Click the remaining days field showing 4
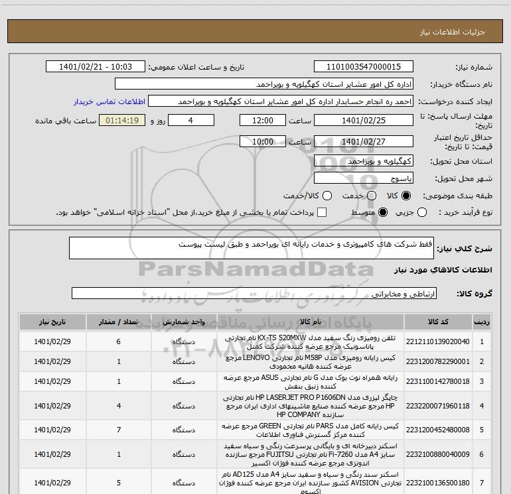Viewport: 511px width, 494px height. pyautogui.click(x=191, y=120)
